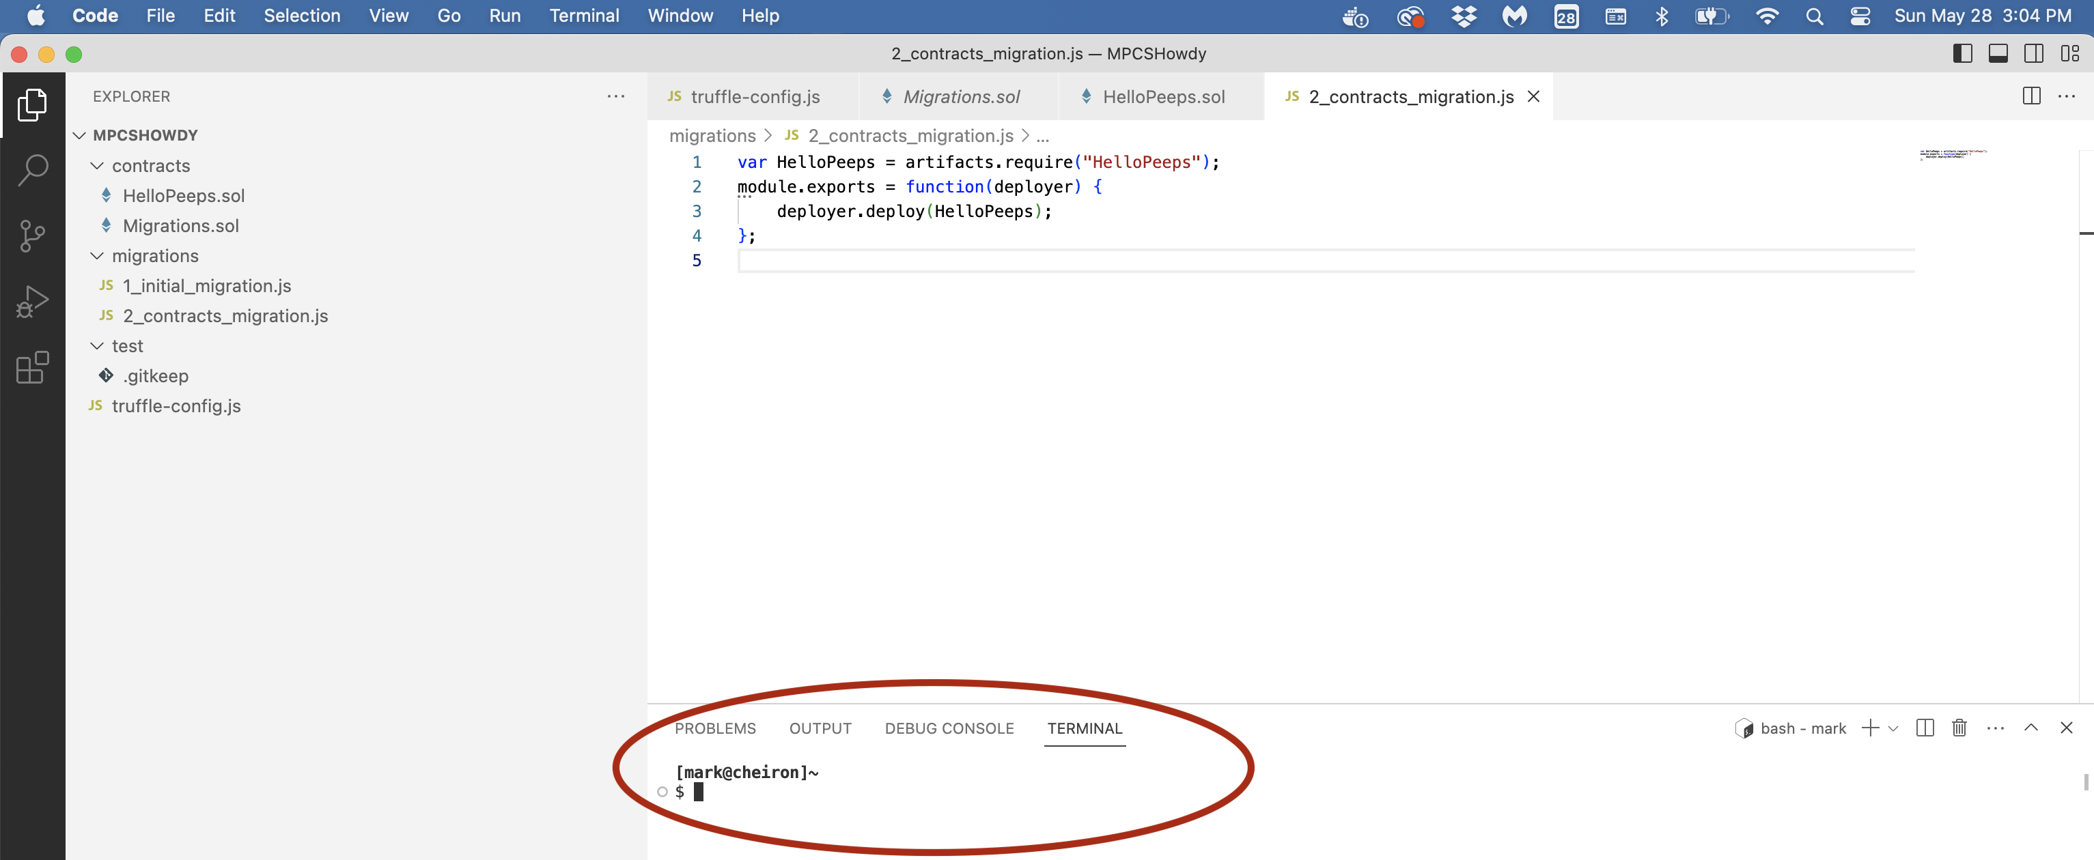Switch to the HelloPeeps.sol tab

[x=1162, y=97]
